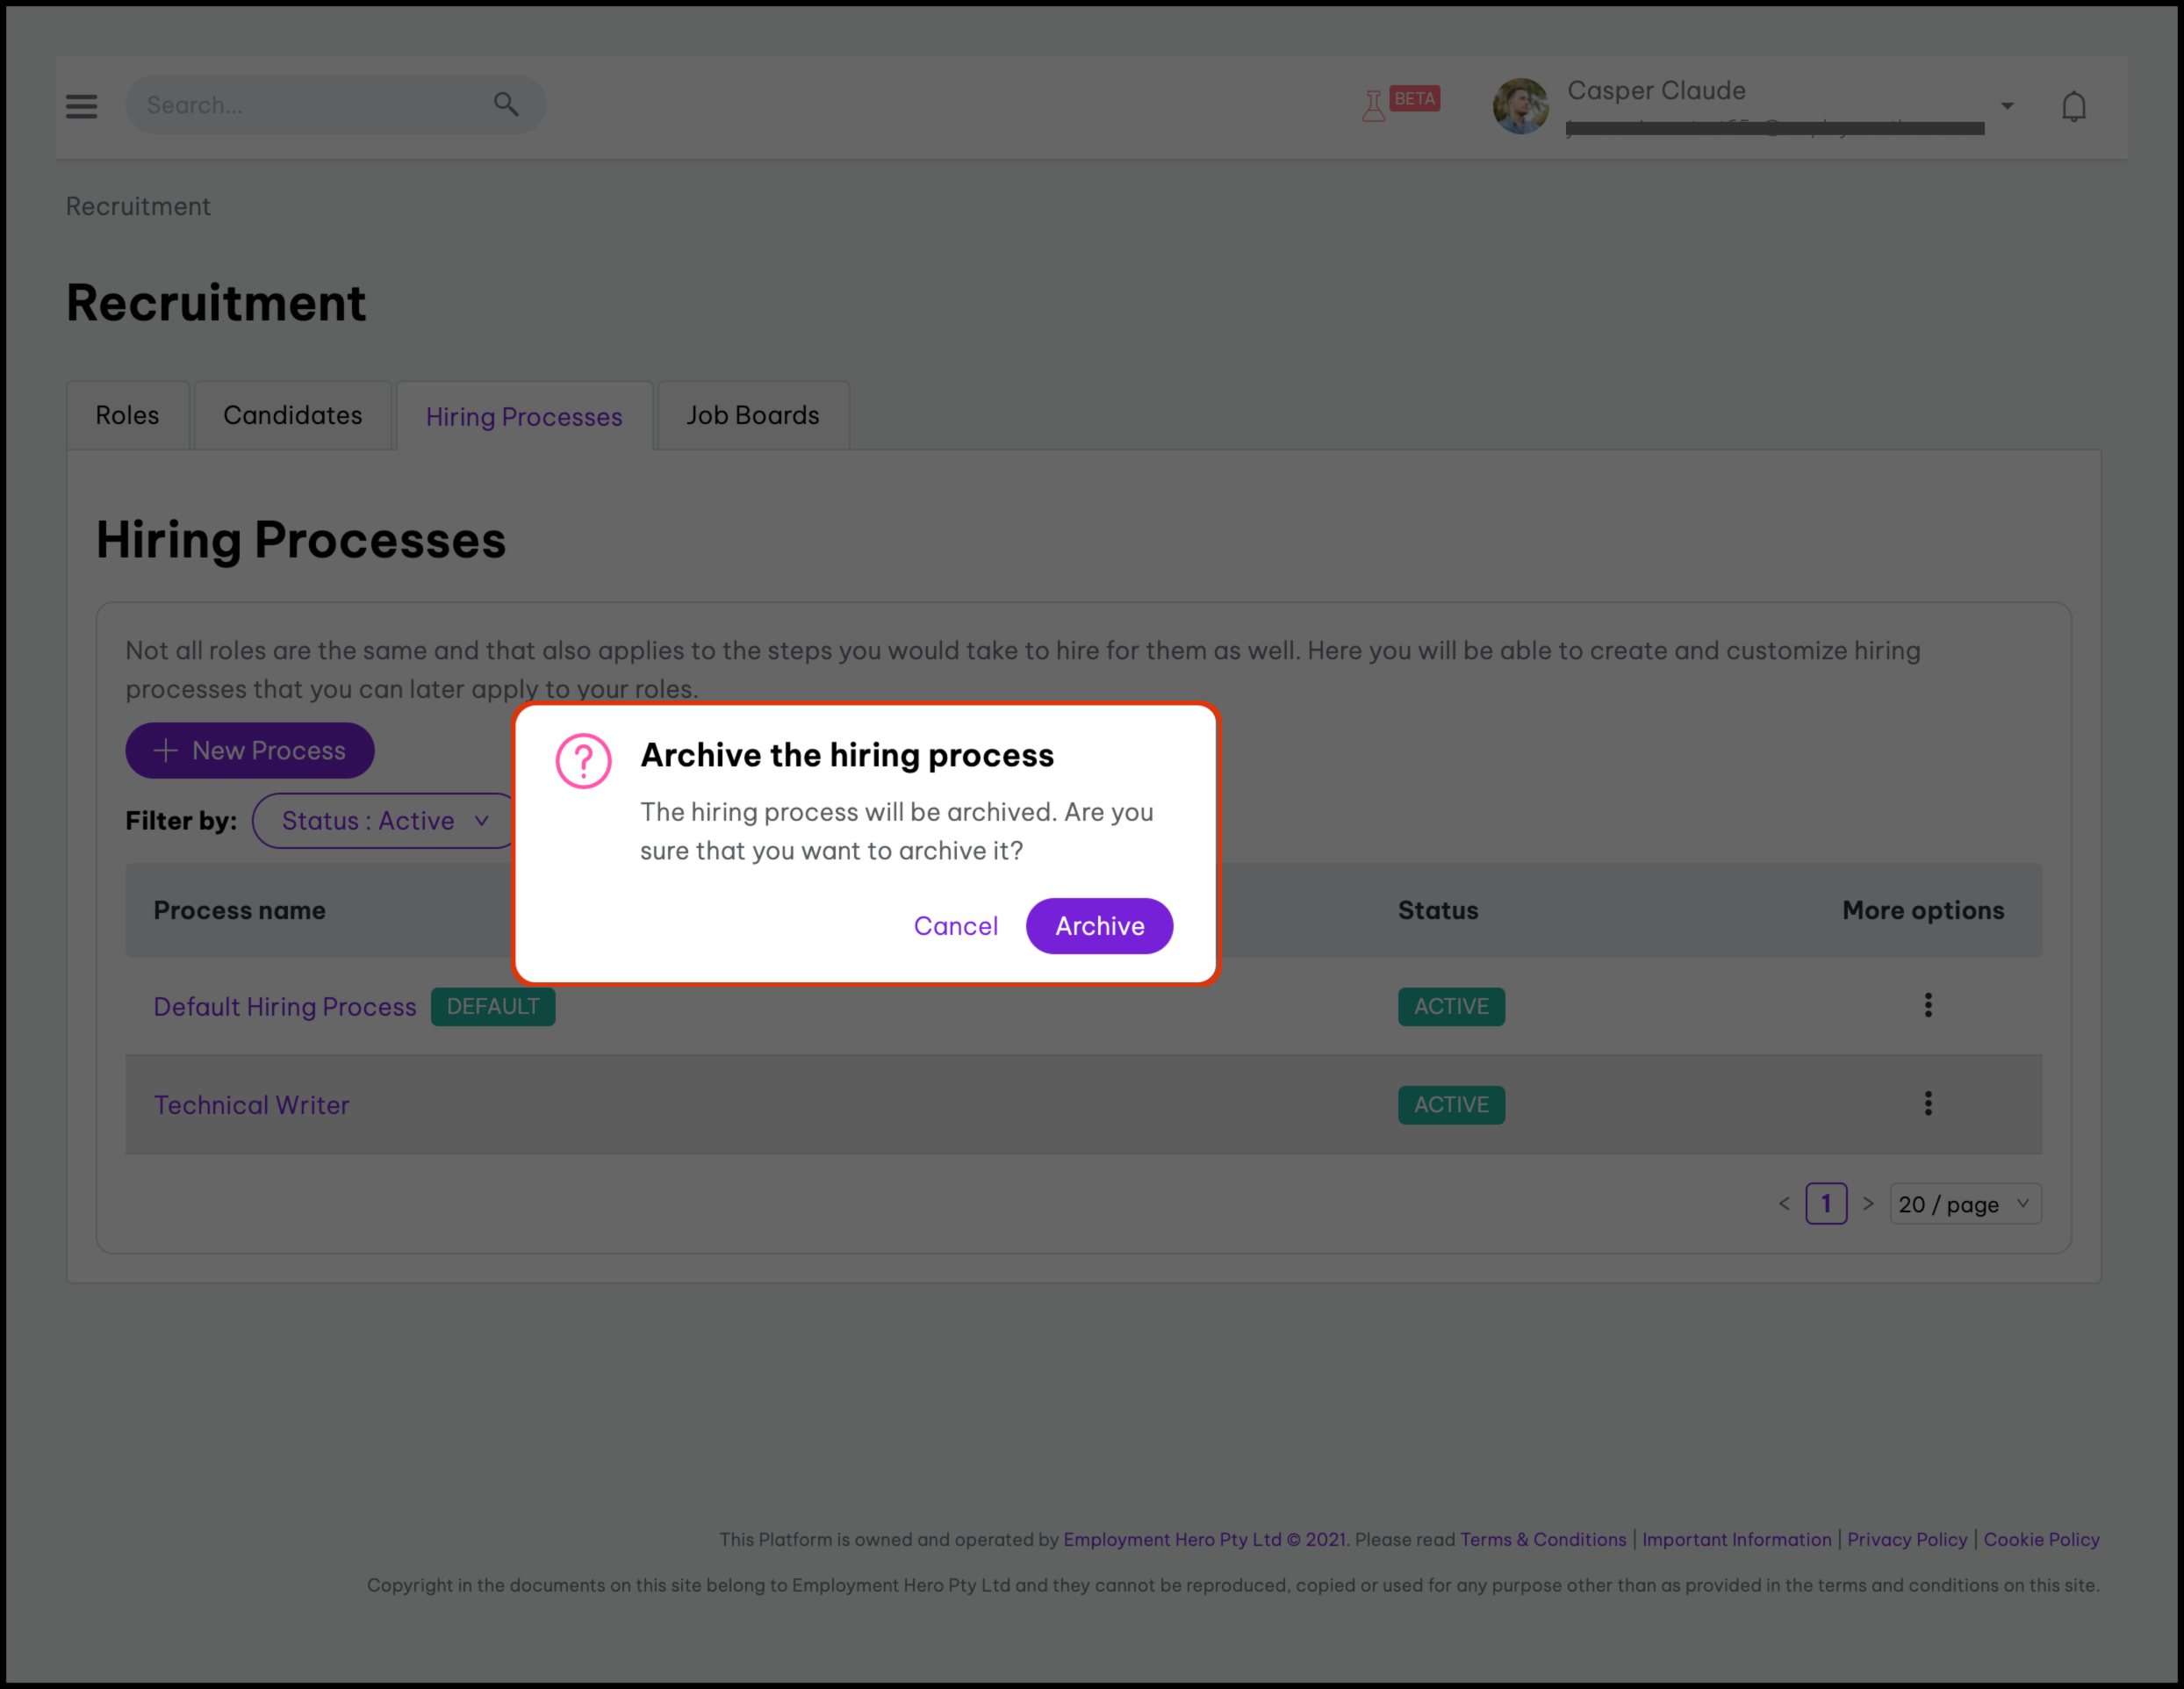2184x1689 pixels.
Task: Open more options for Technical Writer
Action: (x=1927, y=1103)
